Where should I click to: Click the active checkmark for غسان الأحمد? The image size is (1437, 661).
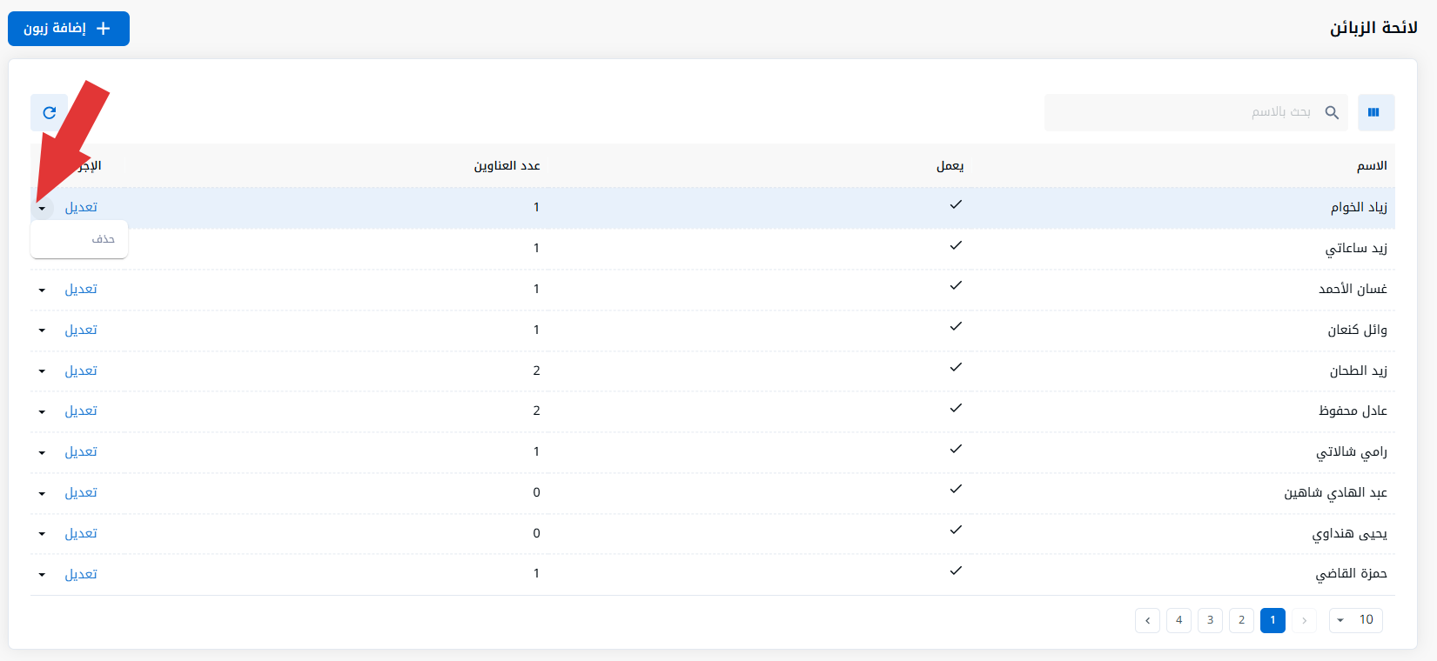[956, 285]
